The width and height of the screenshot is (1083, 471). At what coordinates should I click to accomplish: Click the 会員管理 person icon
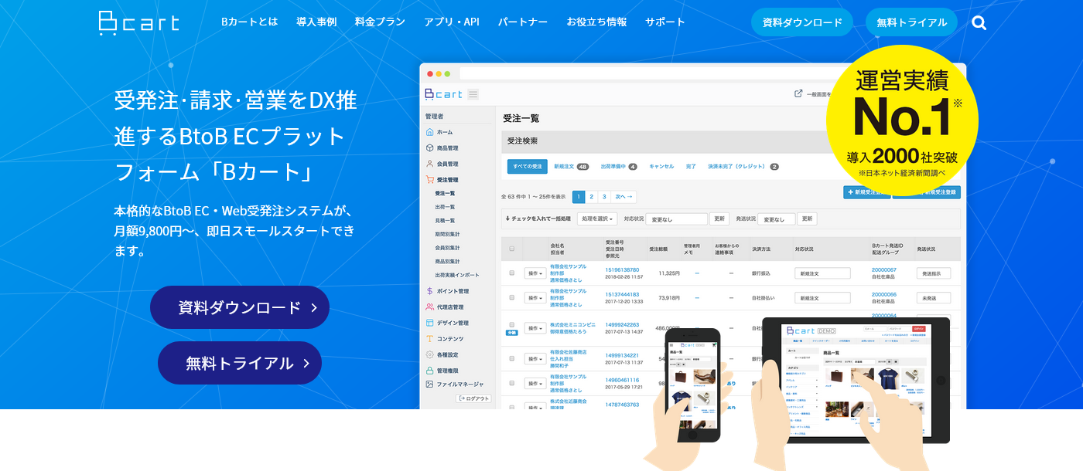(x=429, y=164)
